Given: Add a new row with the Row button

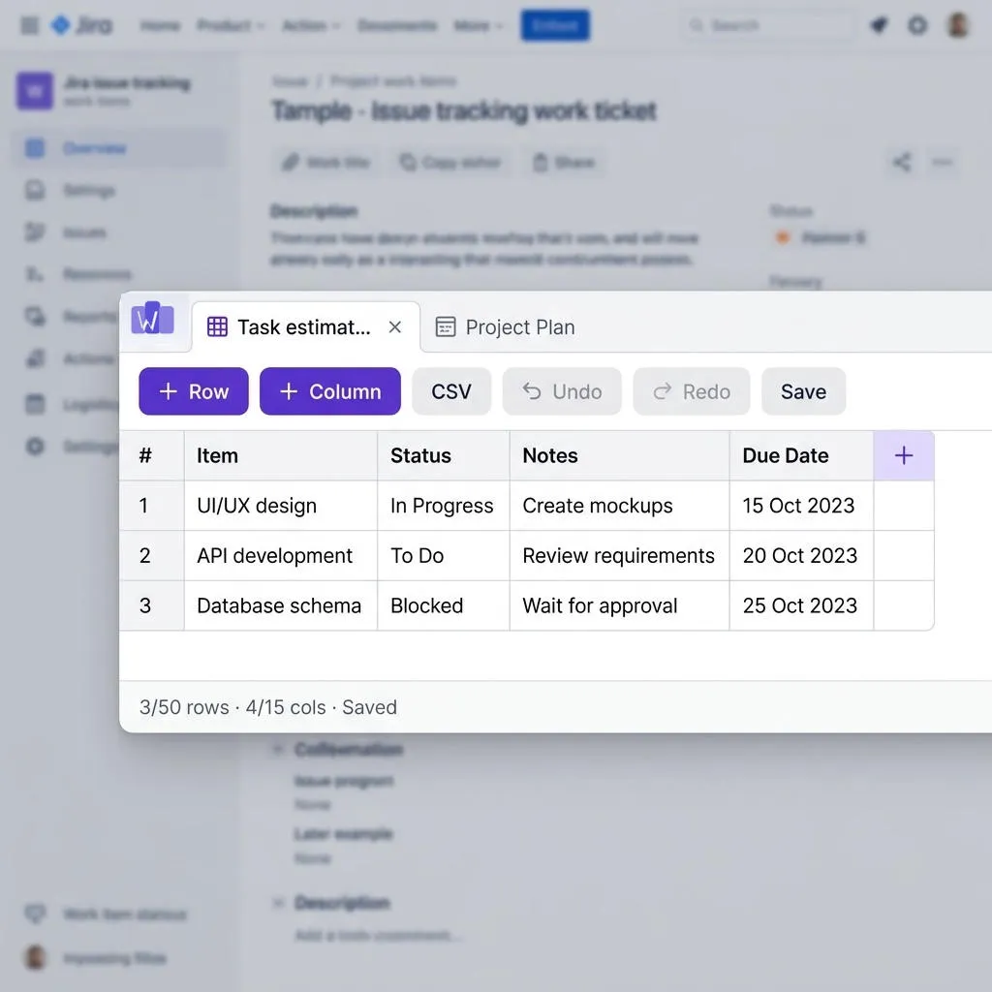Looking at the screenshot, I should coord(193,391).
